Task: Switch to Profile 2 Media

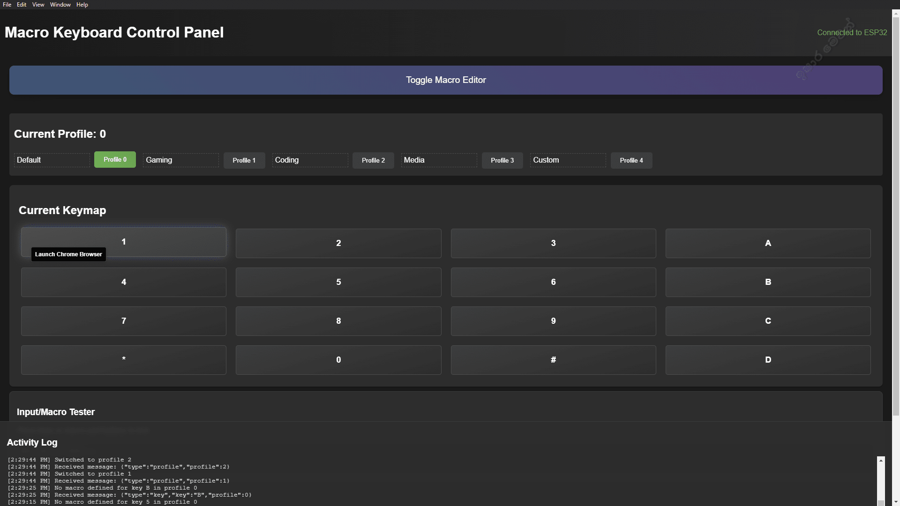Action: pyautogui.click(x=373, y=160)
